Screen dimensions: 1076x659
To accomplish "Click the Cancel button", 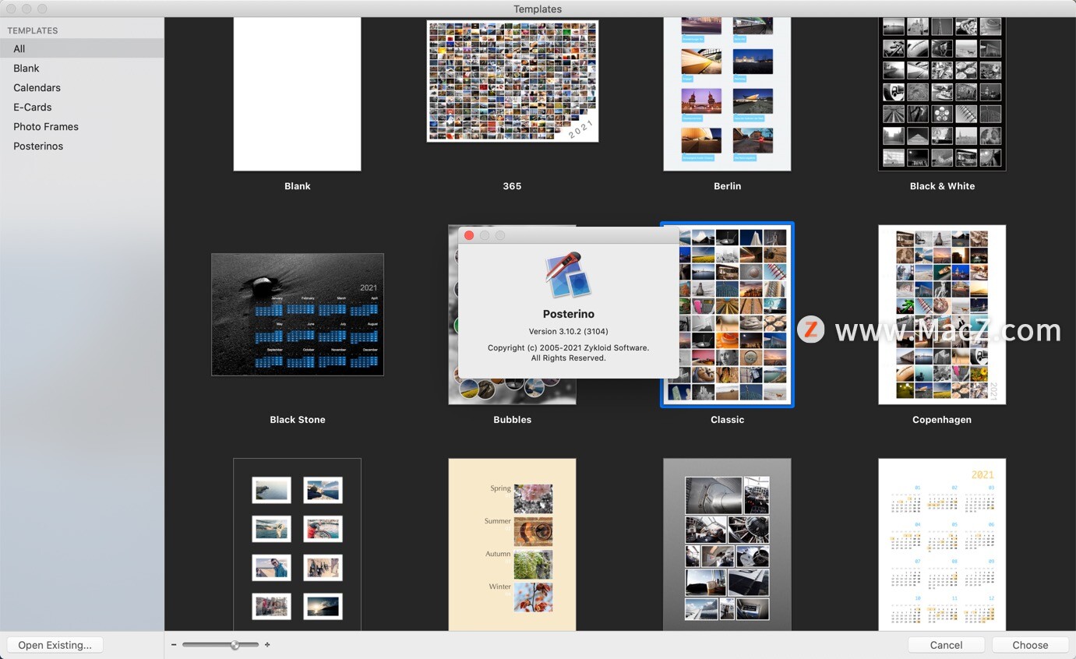I will [x=946, y=645].
